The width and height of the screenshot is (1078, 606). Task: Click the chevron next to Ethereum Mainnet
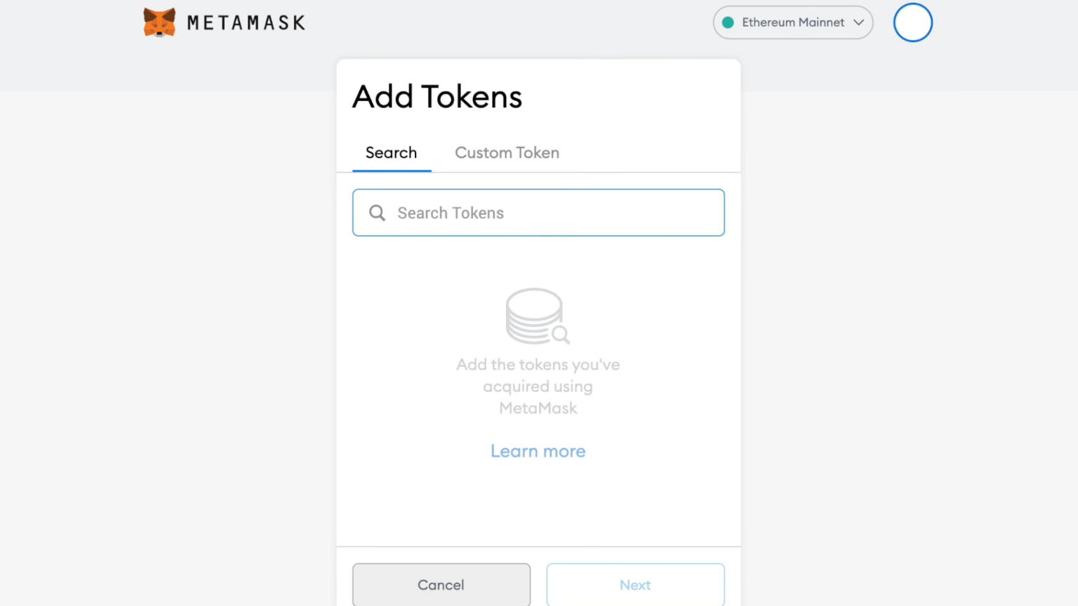tap(858, 22)
